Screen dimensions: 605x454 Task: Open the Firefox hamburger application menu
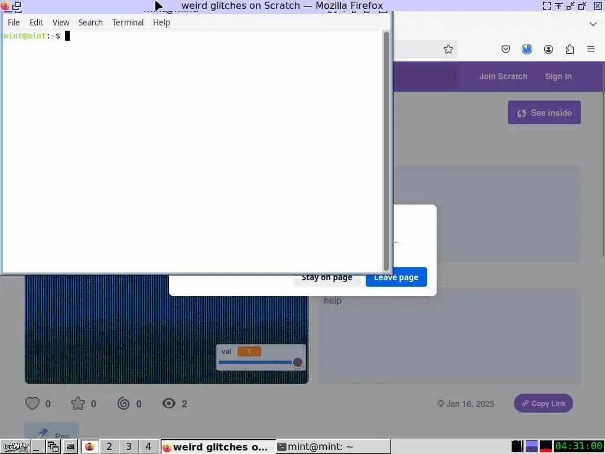tap(590, 49)
